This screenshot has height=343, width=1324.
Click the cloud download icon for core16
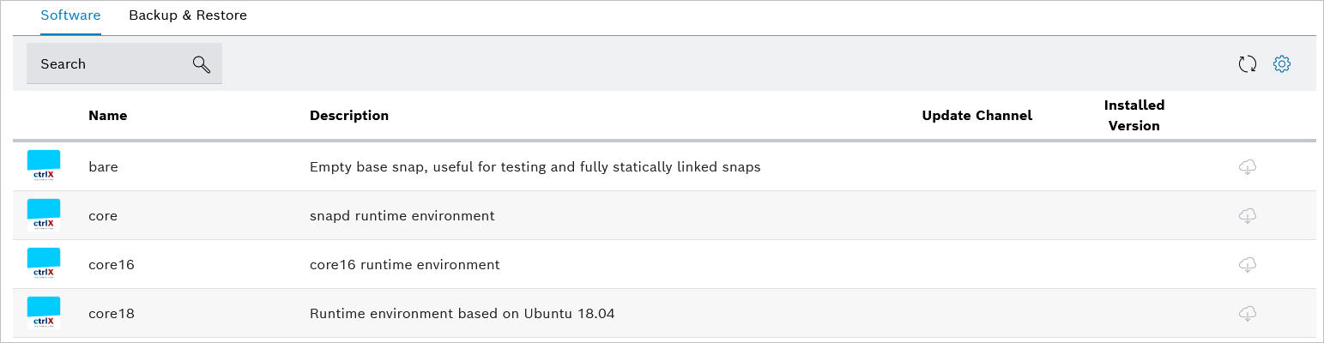[1248, 265]
